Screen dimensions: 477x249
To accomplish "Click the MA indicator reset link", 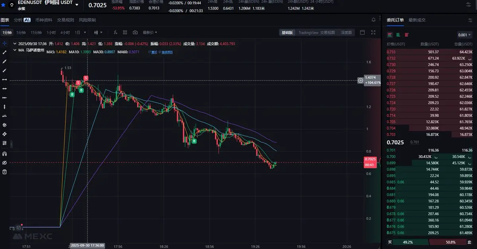I will point(152,52).
